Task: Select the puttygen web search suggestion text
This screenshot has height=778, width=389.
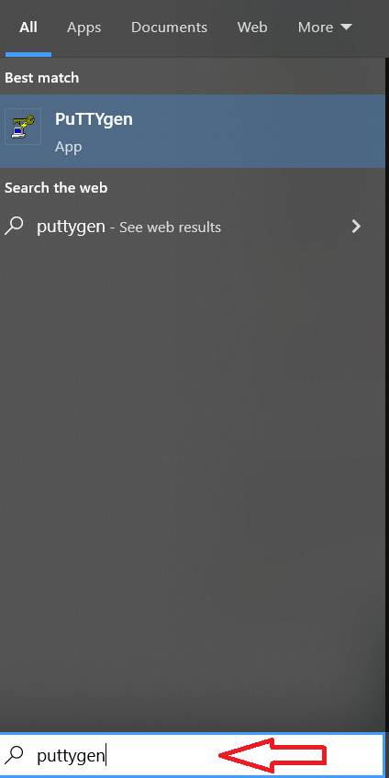Action: [x=71, y=228]
